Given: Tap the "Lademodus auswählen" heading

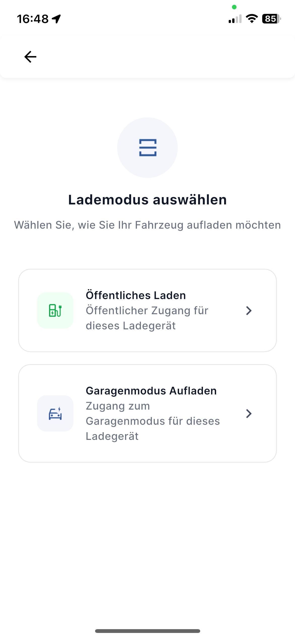Looking at the screenshot, I should [x=147, y=200].
